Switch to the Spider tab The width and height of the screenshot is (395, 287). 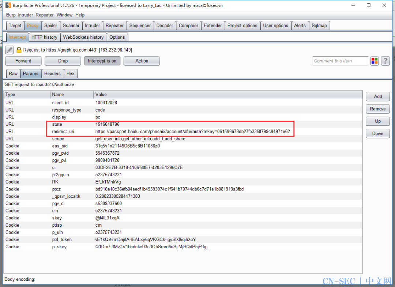(x=50, y=26)
